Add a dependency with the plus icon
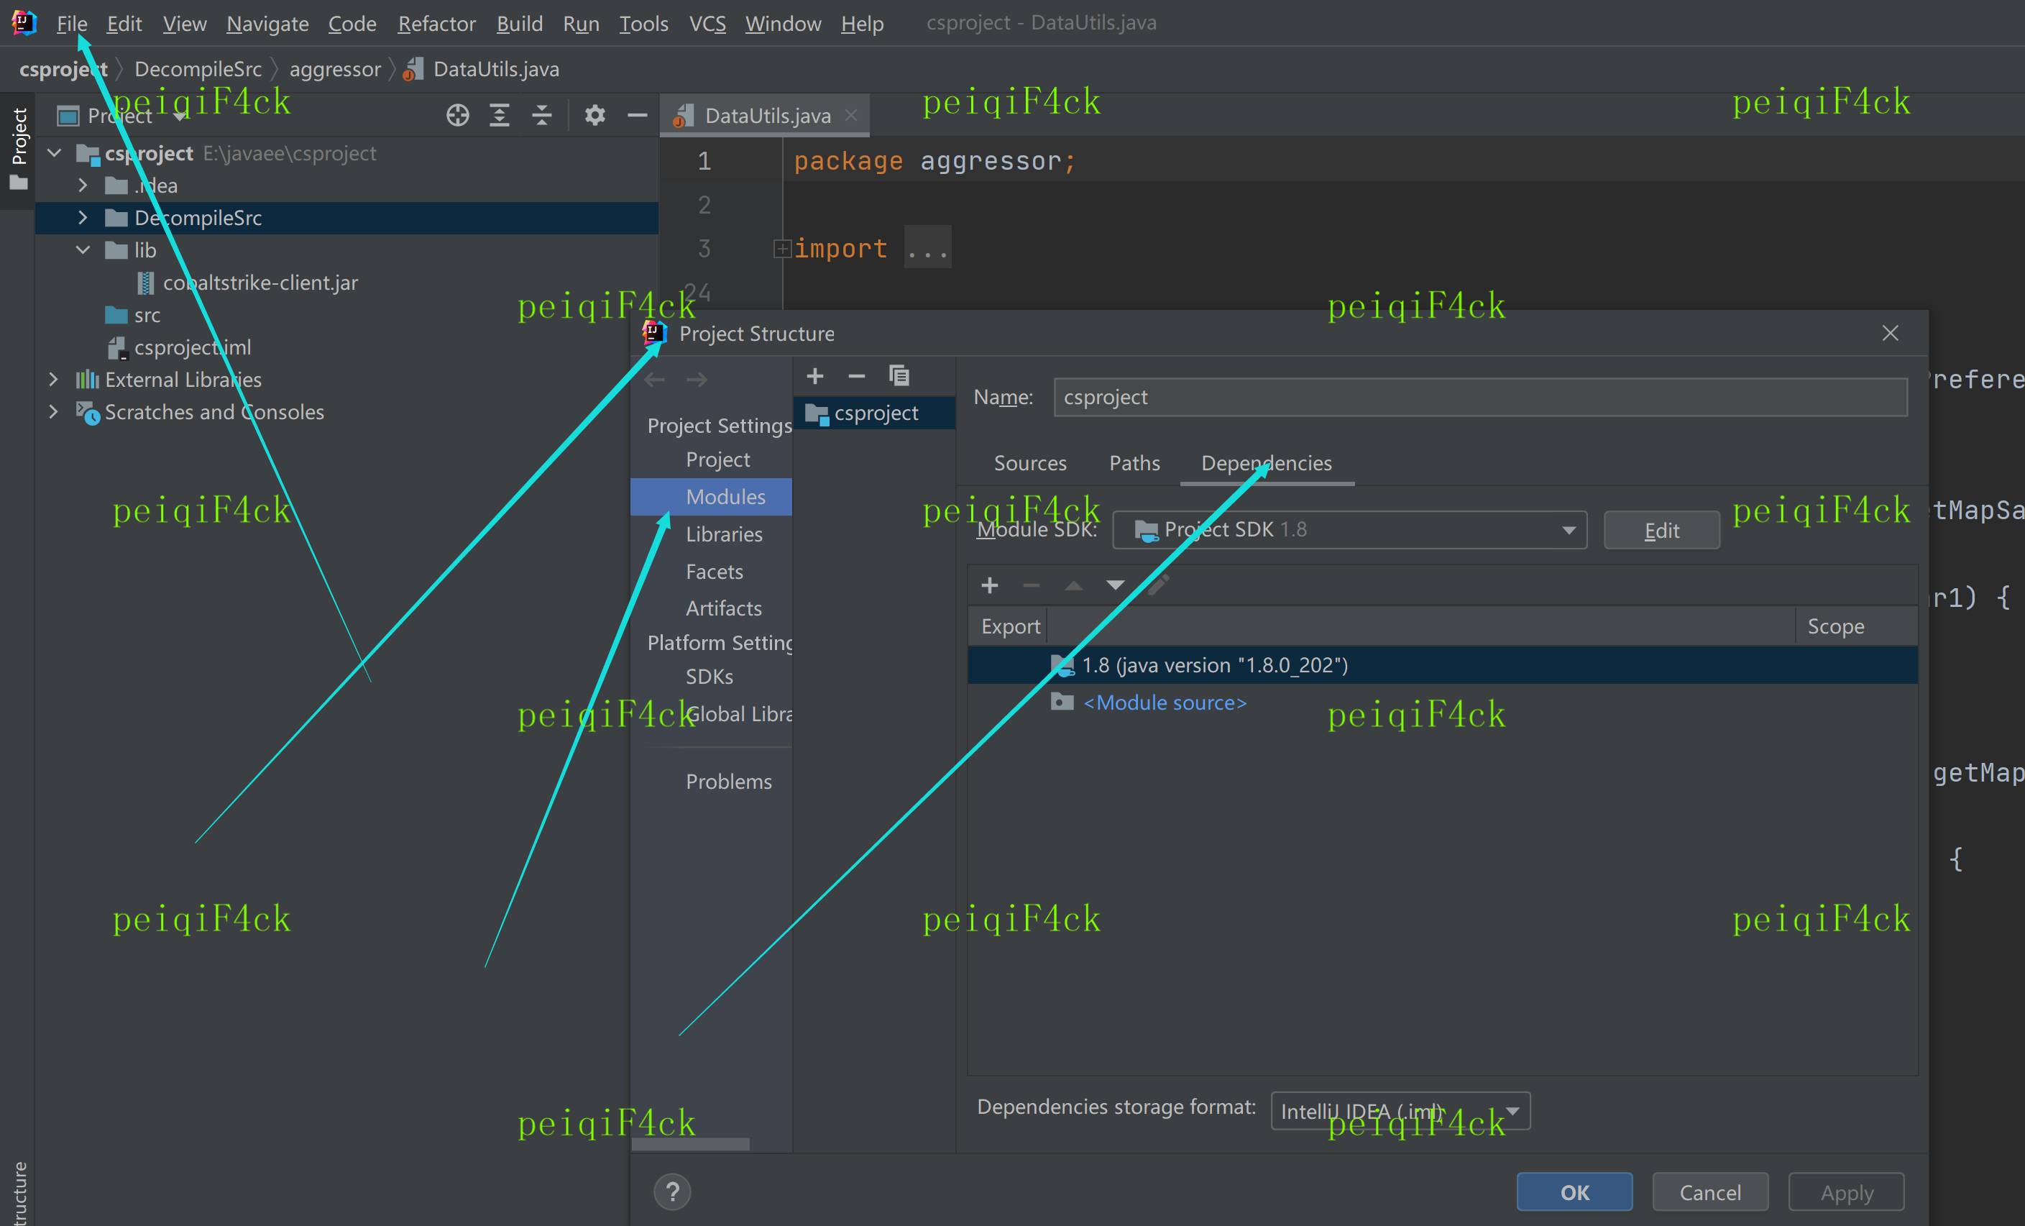This screenshot has height=1226, width=2025. [x=989, y=585]
